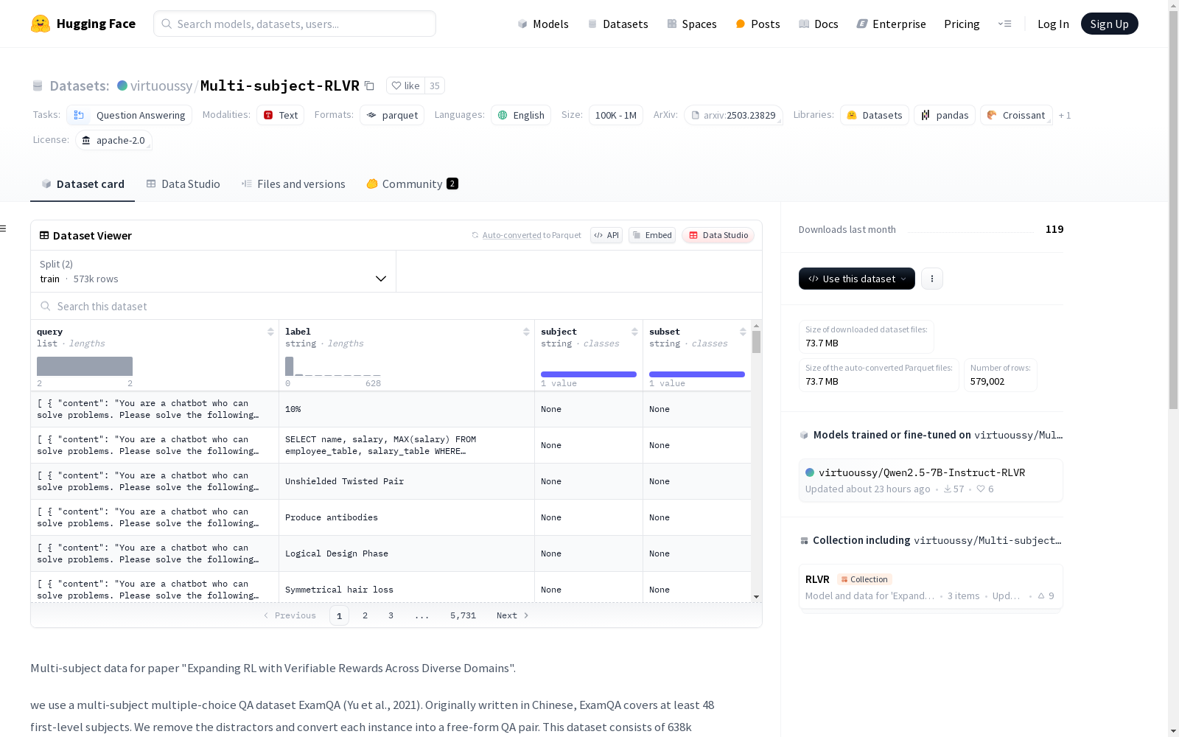Click the Embed button
The width and height of the screenshot is (1179, 737).
(652, 235)
